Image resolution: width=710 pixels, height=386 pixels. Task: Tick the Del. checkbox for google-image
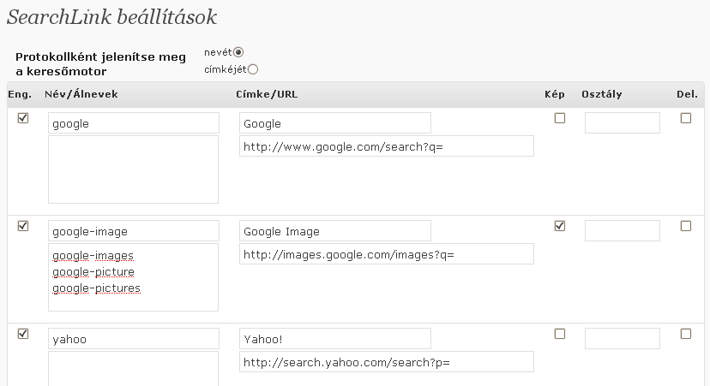pyautogui.click(x=685, y=226)
